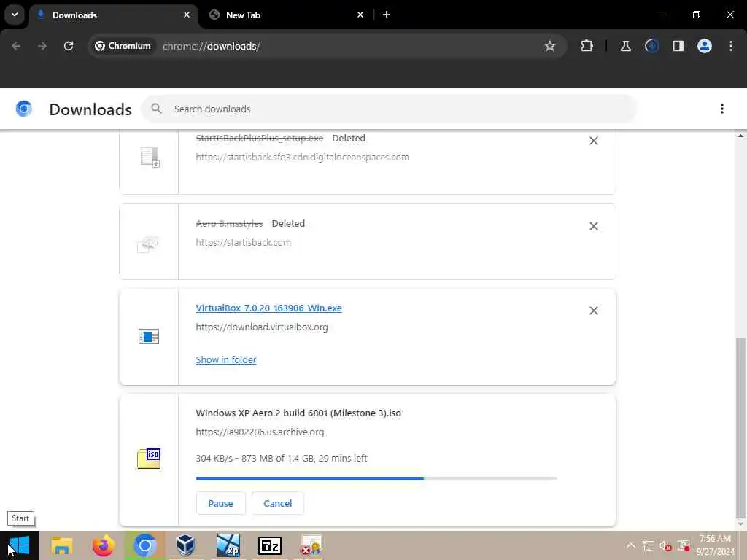Go forward with the arrow button
This screenshot has width=747, height=560.
point(42,46)
